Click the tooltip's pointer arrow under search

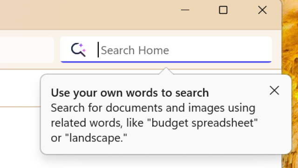tap(166, 70)
